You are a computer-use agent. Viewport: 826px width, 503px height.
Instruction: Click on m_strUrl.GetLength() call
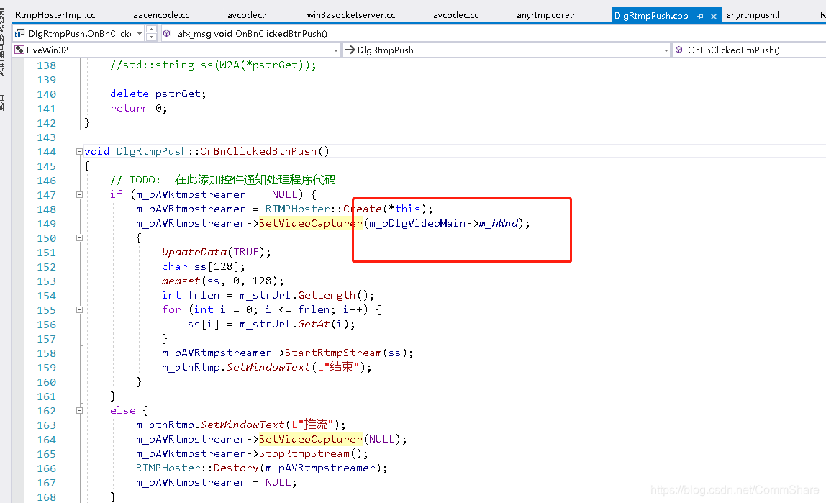point(307,296)
